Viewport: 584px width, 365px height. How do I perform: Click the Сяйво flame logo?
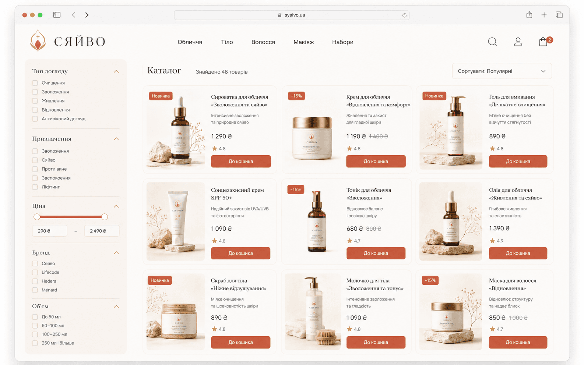pyautogui.click(x=38, y=40)
